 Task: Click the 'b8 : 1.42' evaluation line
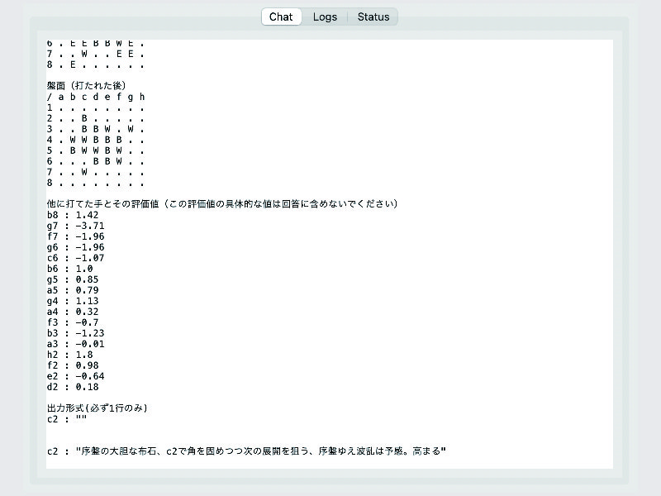click(x=73, y=215)
